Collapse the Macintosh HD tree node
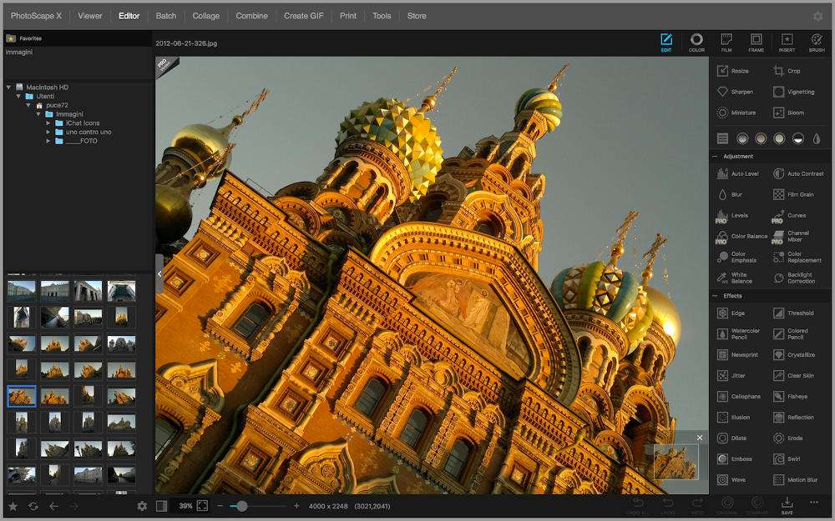This screenshot has width=835, height=521. (8, 87)
